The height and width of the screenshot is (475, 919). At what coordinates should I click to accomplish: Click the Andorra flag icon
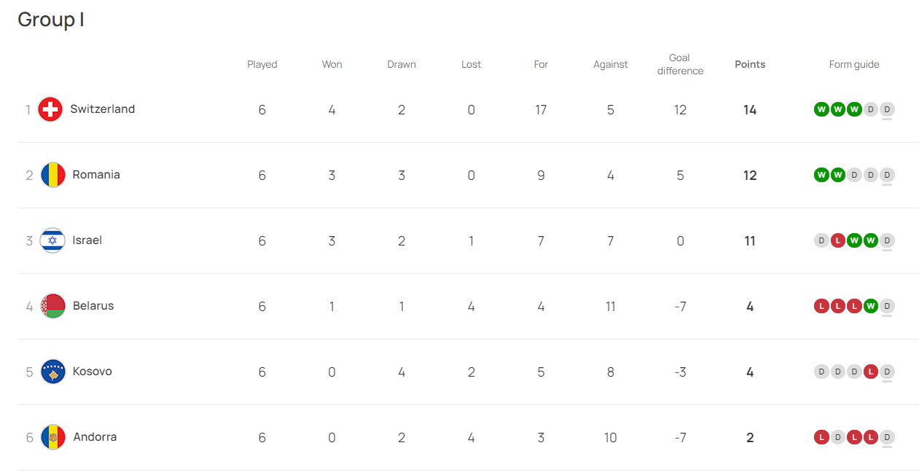[53, 437]
